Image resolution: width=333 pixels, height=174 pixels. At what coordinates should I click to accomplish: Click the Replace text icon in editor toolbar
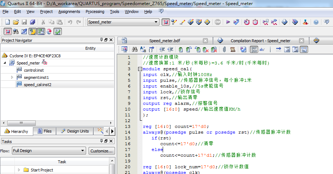tap(143, 49)
